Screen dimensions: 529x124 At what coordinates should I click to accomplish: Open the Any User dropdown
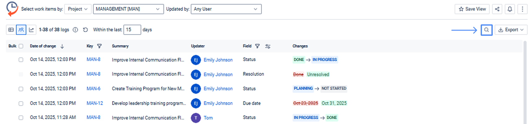click(226, 9)
